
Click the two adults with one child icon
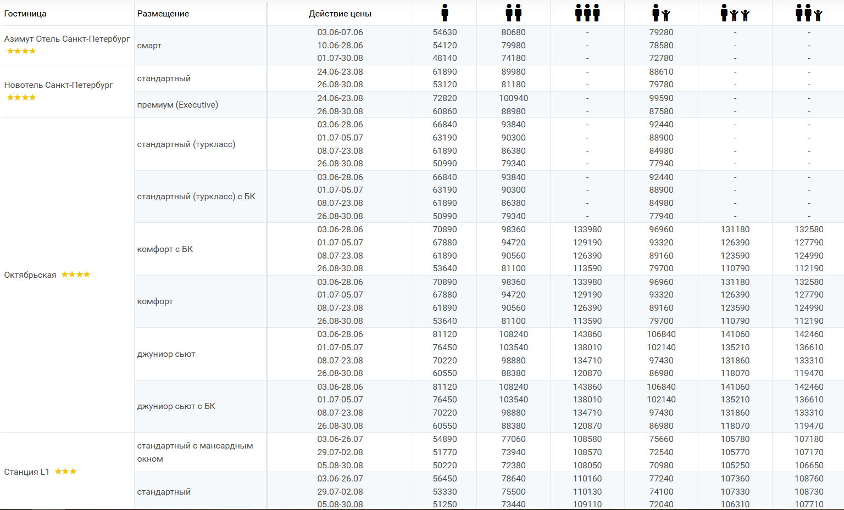tap(809, 13)
